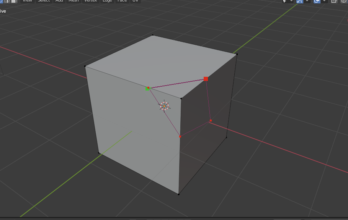Switch to edge select mode icon

pos(7,1)
